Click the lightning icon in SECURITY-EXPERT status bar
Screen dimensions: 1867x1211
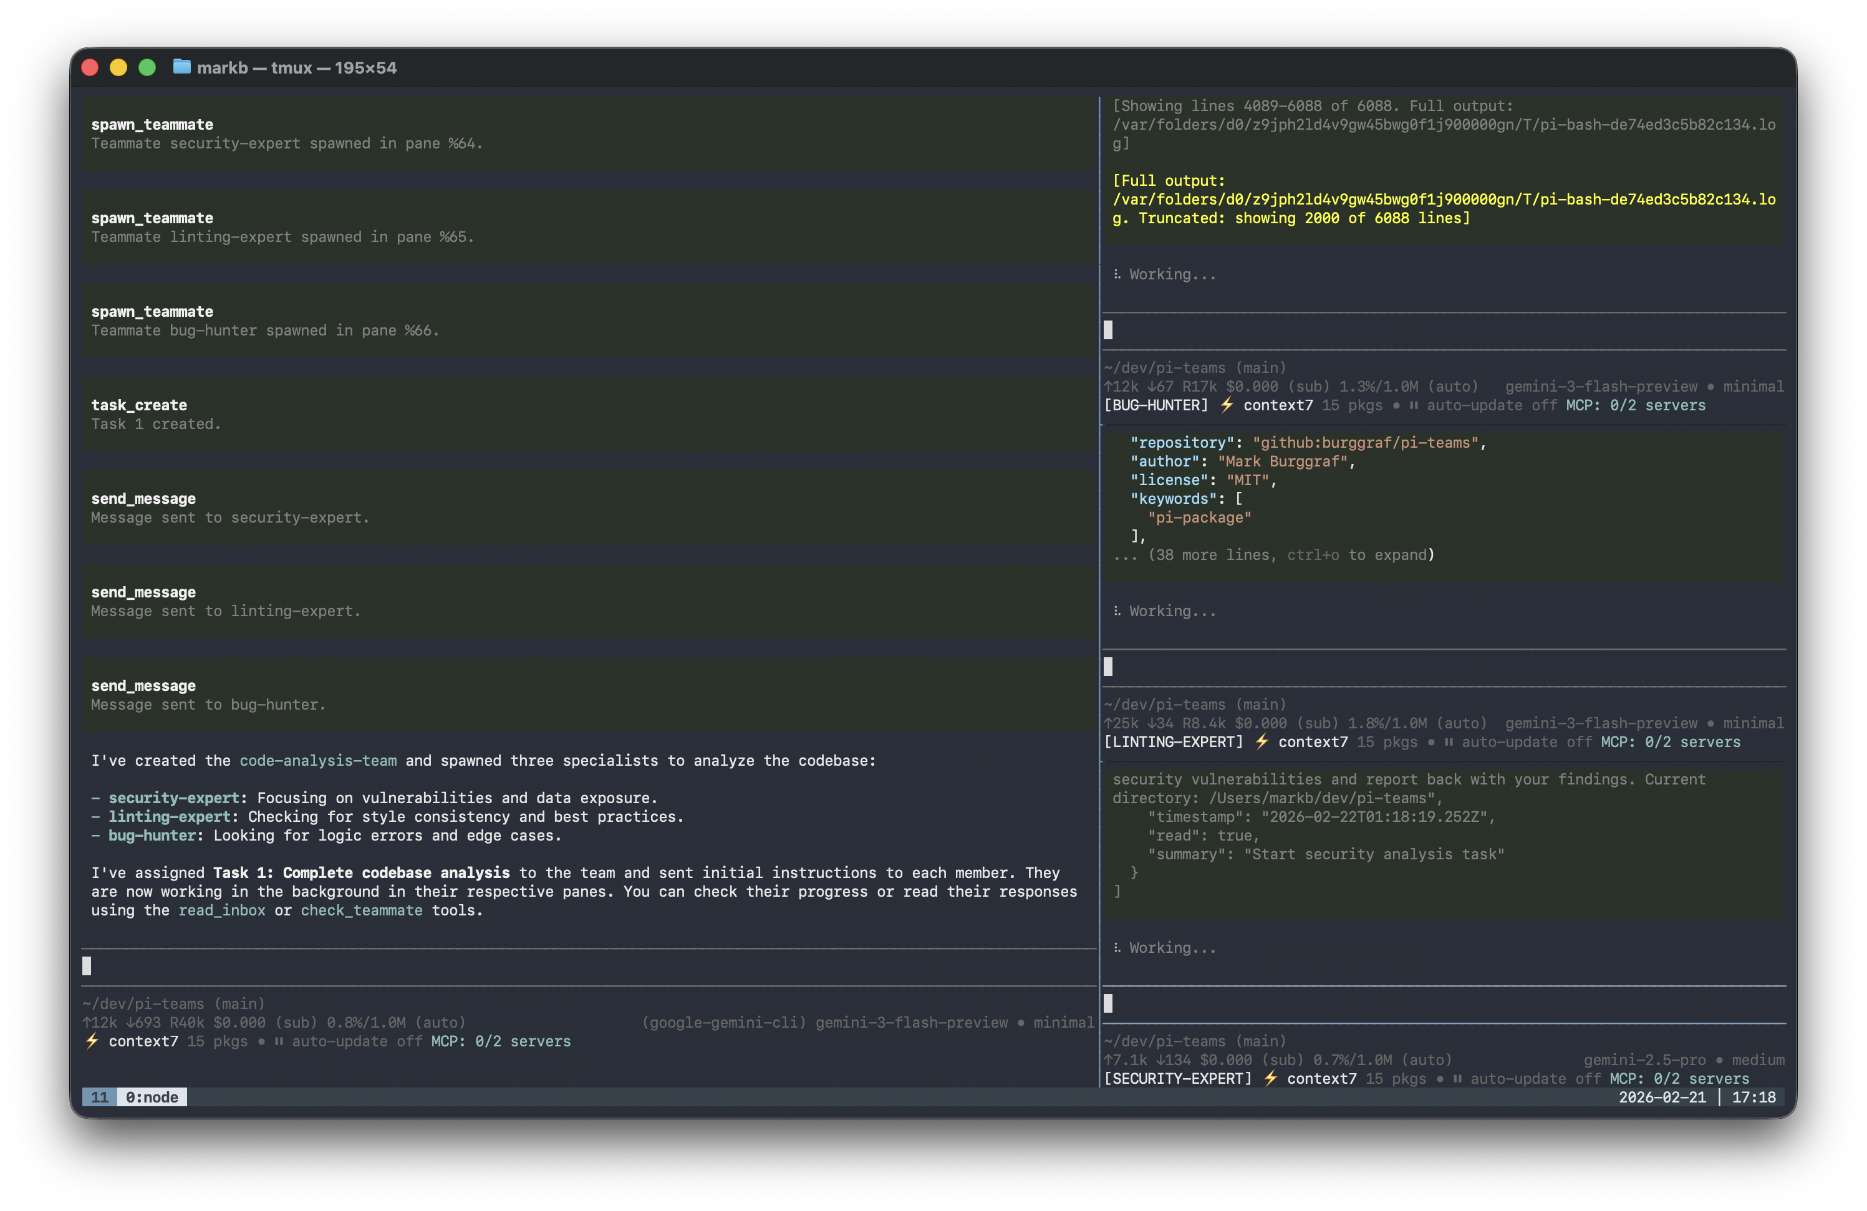coord(1271,1078)
